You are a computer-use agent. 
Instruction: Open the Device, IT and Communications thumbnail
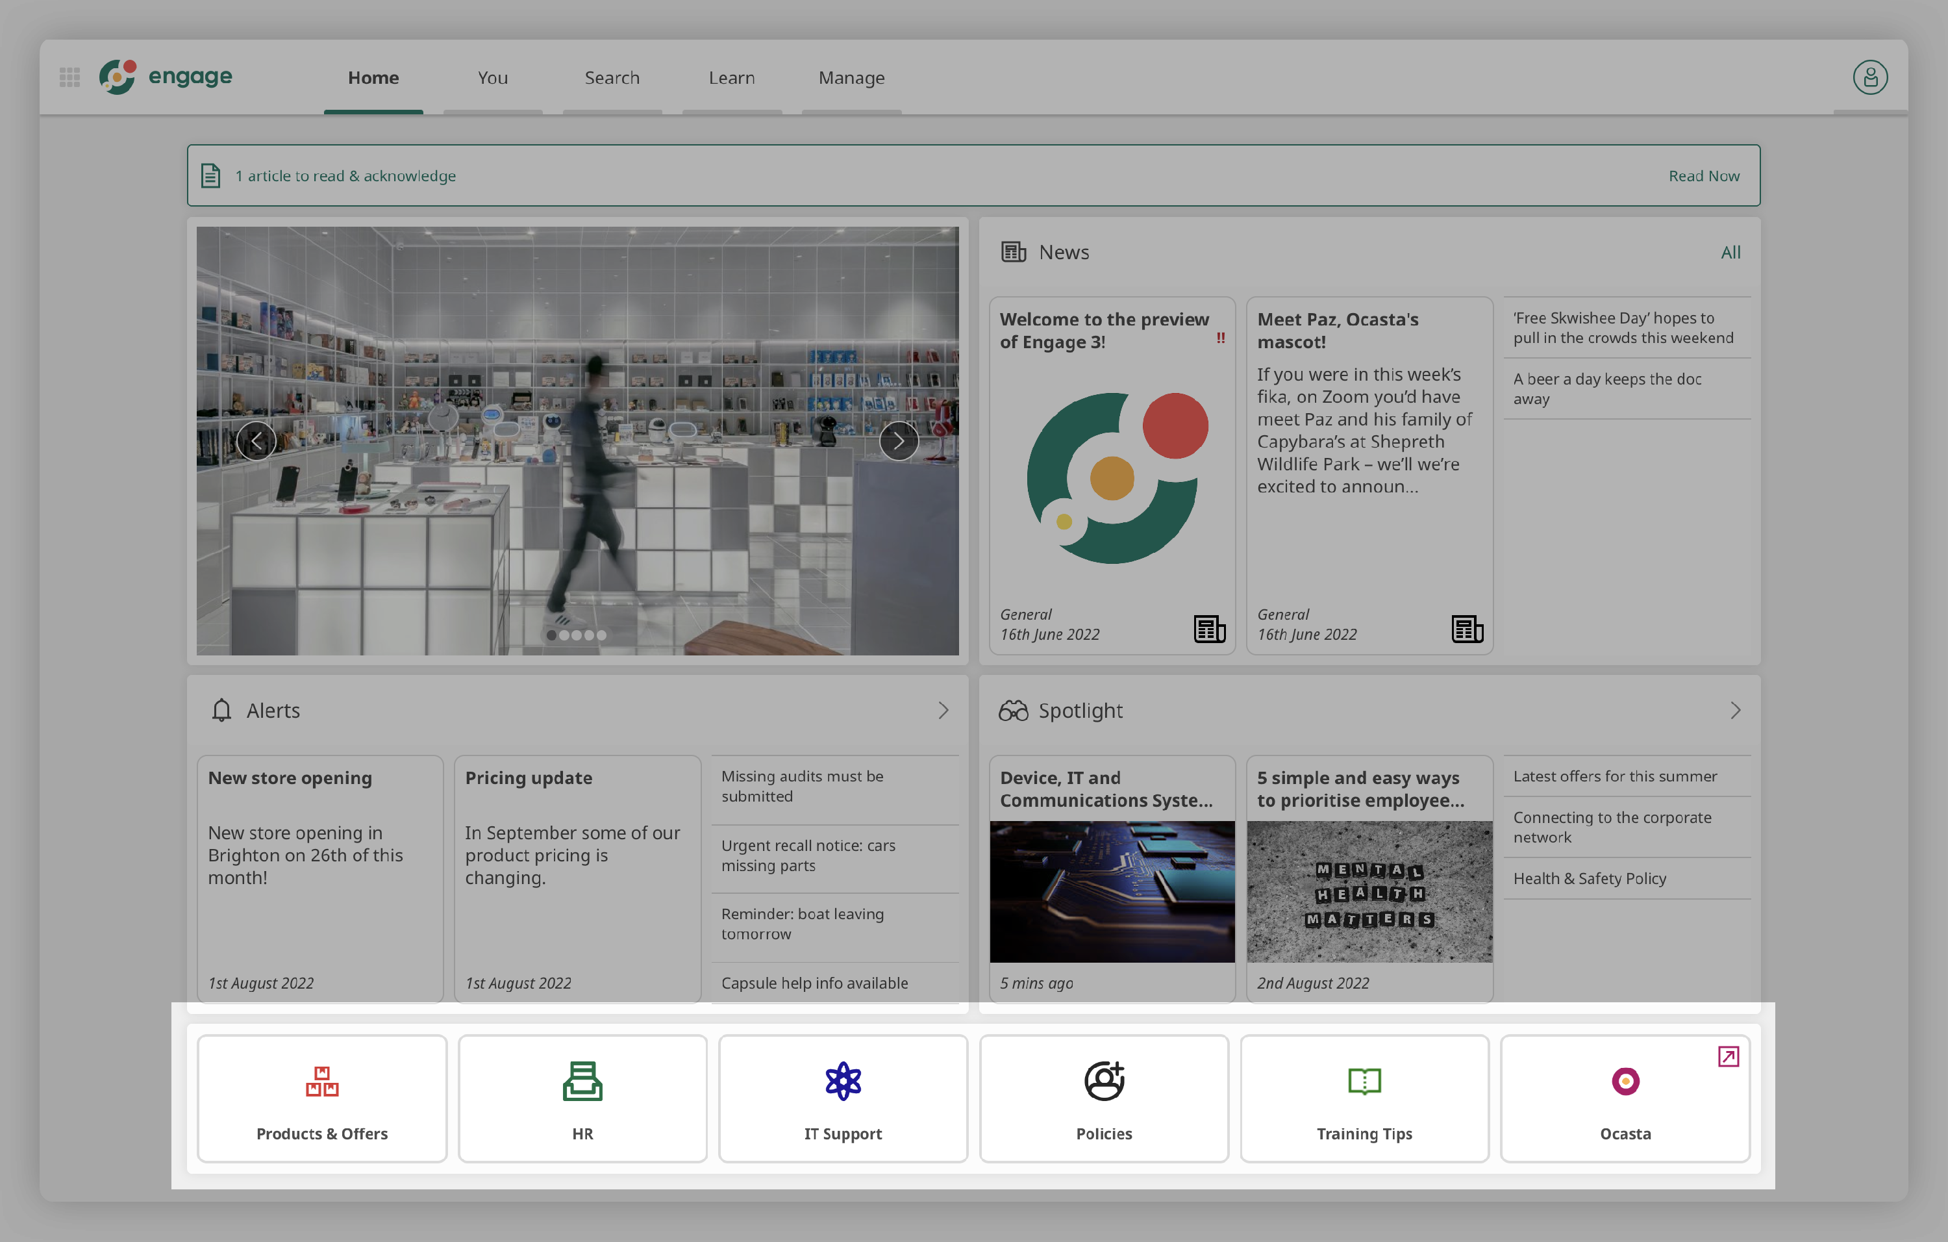[x=1112, y=891]
